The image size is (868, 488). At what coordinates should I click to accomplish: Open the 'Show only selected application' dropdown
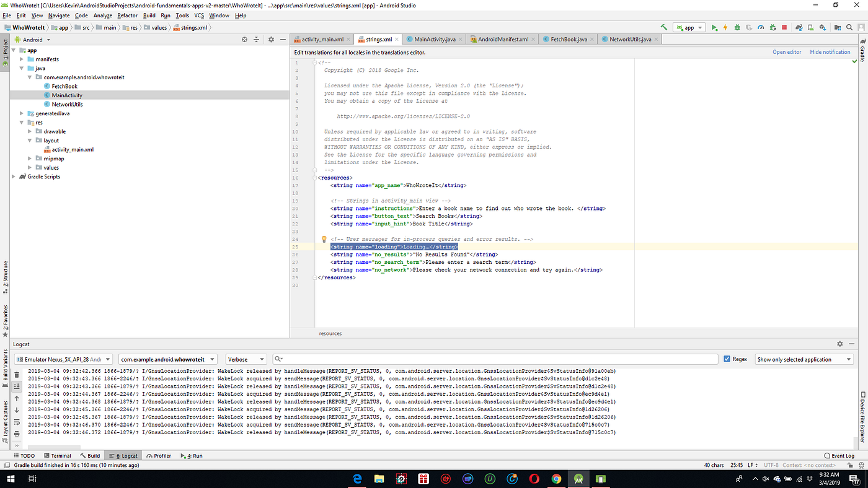click(x=803, y=359)
